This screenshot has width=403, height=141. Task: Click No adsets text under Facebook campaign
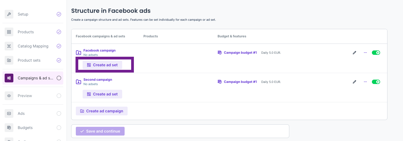click(91, 55)
